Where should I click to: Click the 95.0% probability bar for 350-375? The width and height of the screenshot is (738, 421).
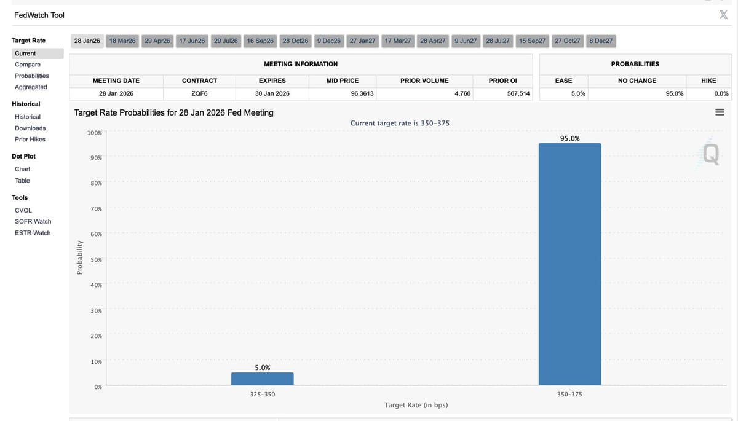pos(569,264)
